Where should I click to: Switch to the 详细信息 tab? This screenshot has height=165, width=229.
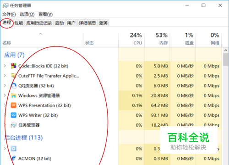pos(87,23)
